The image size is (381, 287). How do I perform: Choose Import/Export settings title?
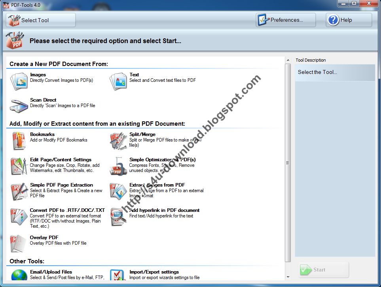[x=154, y=272]
